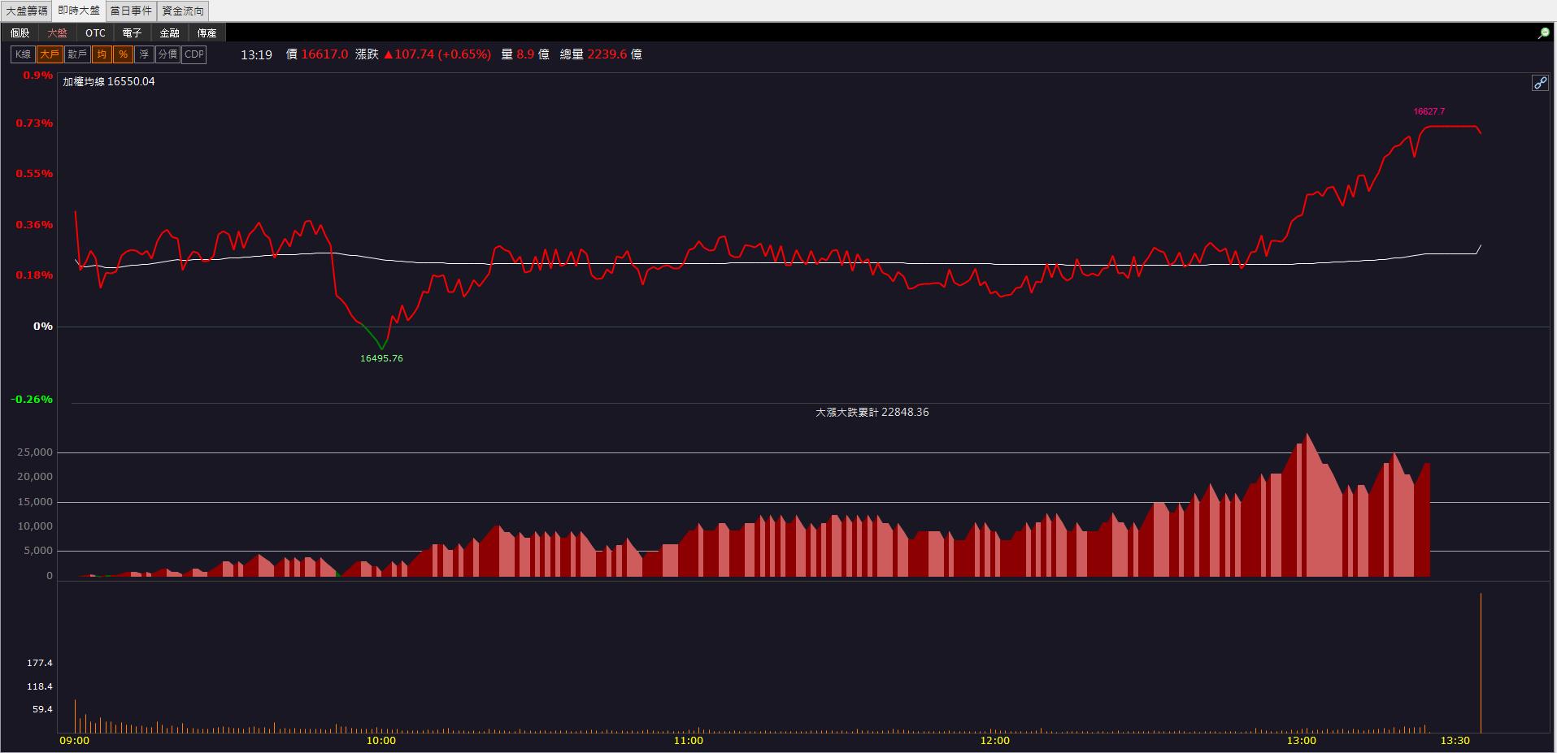Click the 15,000 scale label
Image resolution: width=1557 pixels, height=753 pixels.
click(36, 502)
